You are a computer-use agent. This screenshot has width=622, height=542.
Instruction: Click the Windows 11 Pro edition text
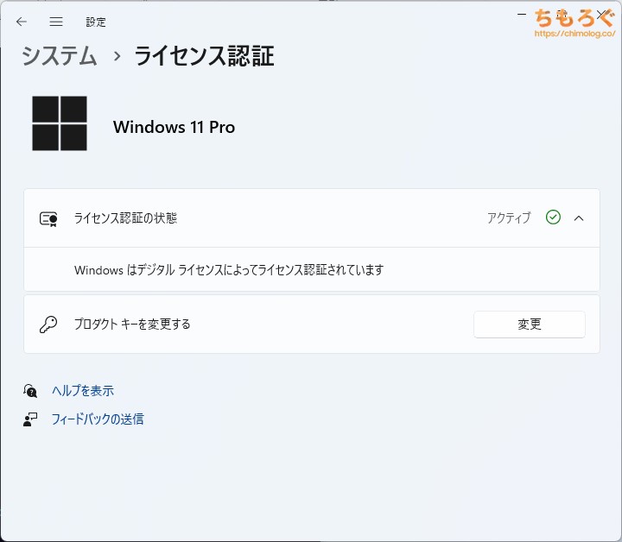pyautogui.click(x=174, y=127)
